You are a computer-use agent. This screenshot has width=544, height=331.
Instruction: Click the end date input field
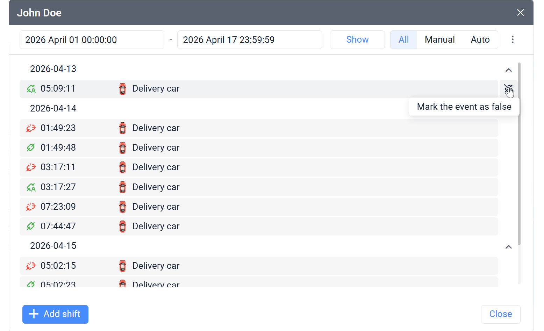coord(249,39)
